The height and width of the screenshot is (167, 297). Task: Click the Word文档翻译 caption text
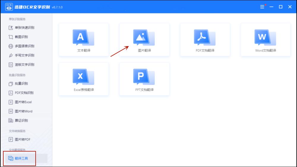(266, 51)
